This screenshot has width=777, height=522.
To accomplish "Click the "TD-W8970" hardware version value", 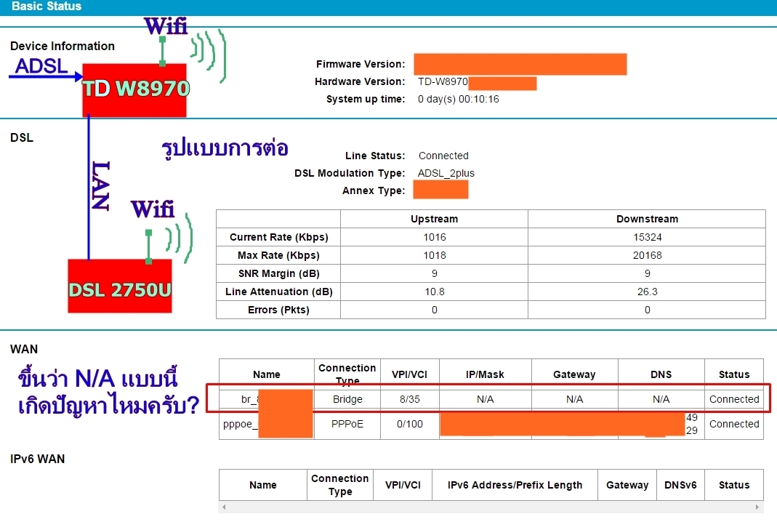I will (443, 81).
